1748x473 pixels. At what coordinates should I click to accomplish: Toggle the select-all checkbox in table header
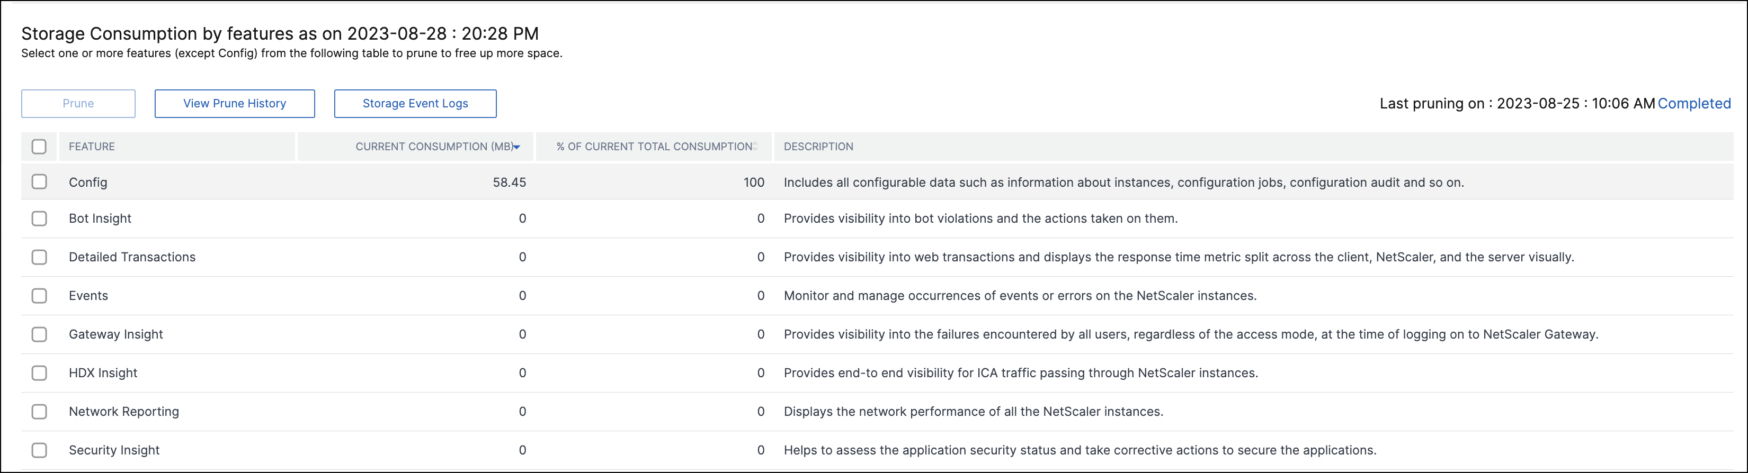39,147
